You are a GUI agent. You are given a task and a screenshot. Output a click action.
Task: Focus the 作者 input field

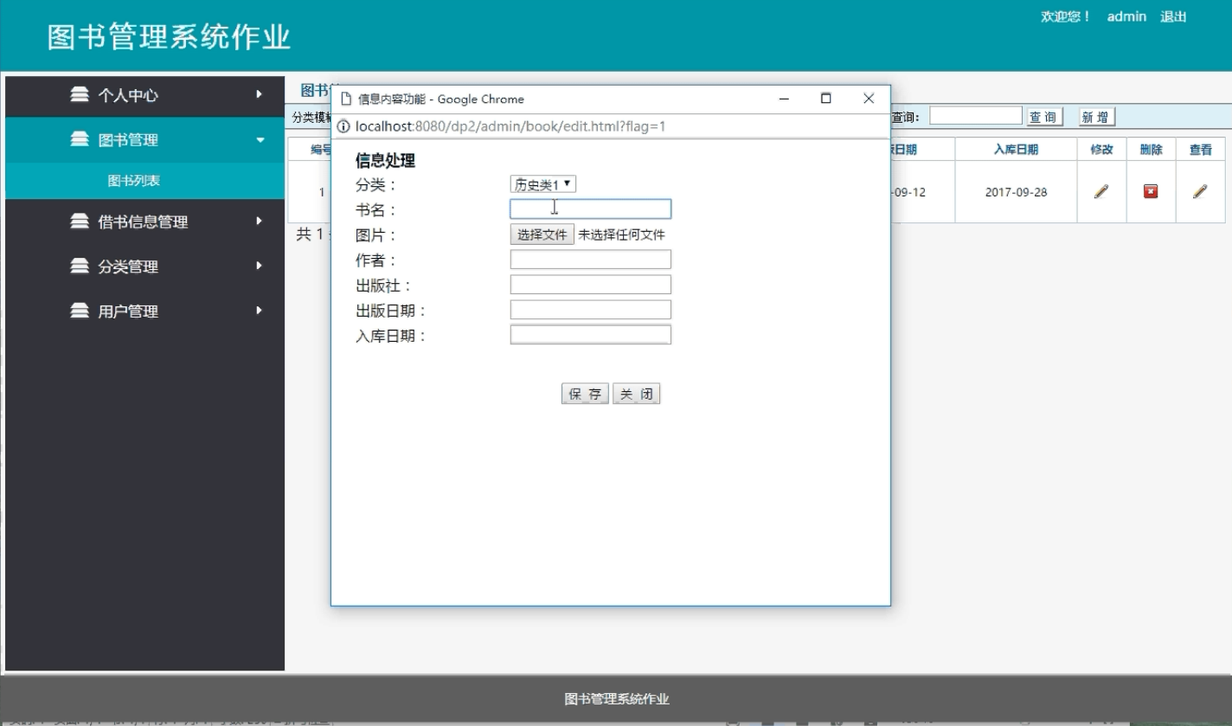coord(590,260)
